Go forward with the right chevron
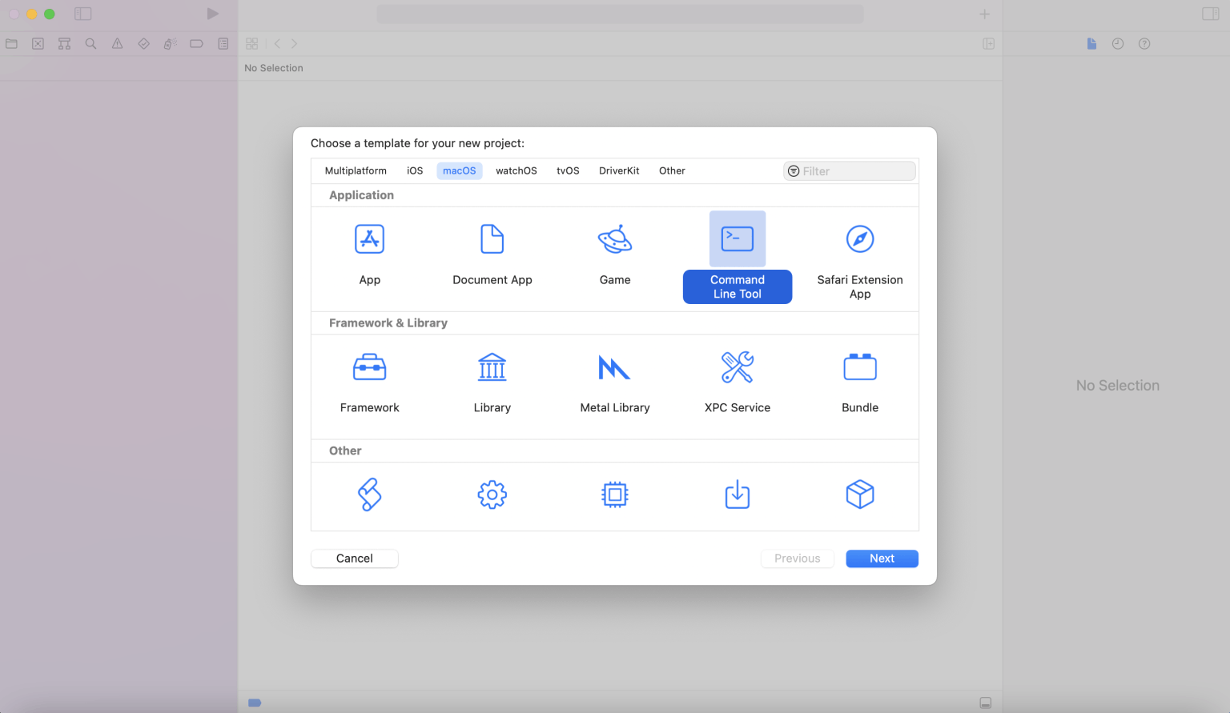The image size is (1230, 713). pos(294,44)
